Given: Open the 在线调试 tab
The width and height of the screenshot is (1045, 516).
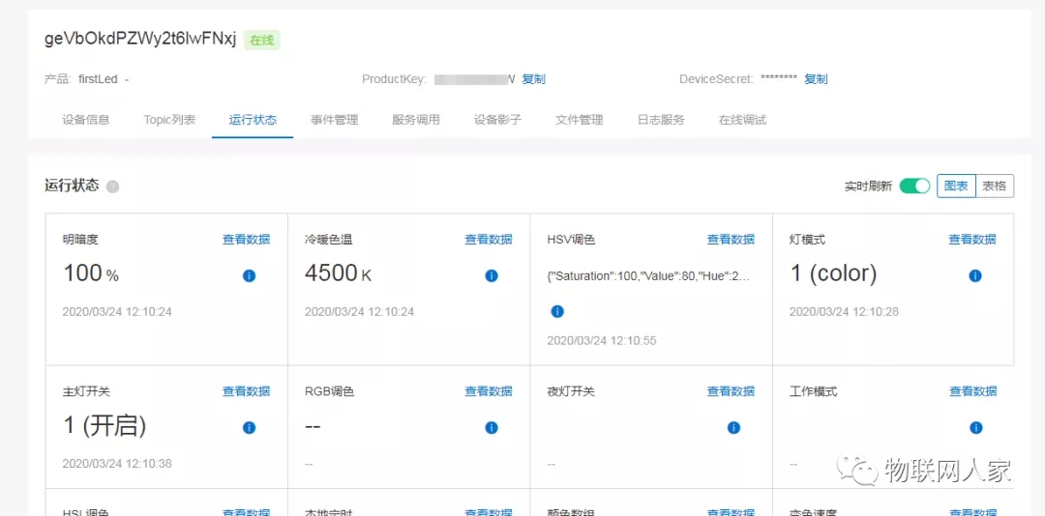Looking at the screenshot, I should [x=742, y=120].
